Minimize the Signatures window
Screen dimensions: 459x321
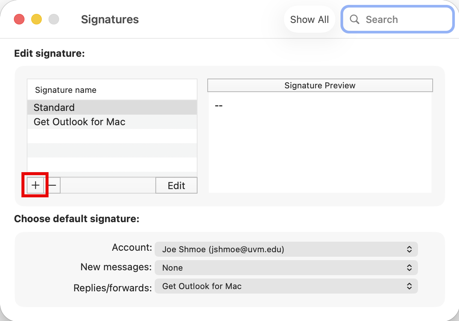pos(36,19)
